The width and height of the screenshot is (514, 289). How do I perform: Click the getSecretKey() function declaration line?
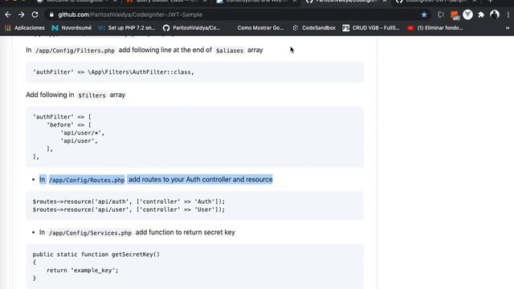click(96, 254)
